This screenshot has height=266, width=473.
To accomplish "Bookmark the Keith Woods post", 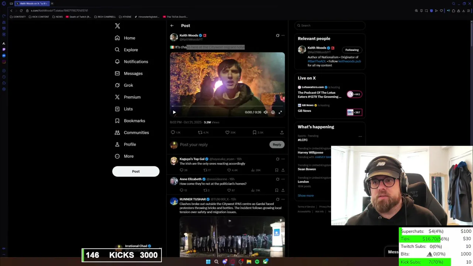I will [x=258, y=132].
